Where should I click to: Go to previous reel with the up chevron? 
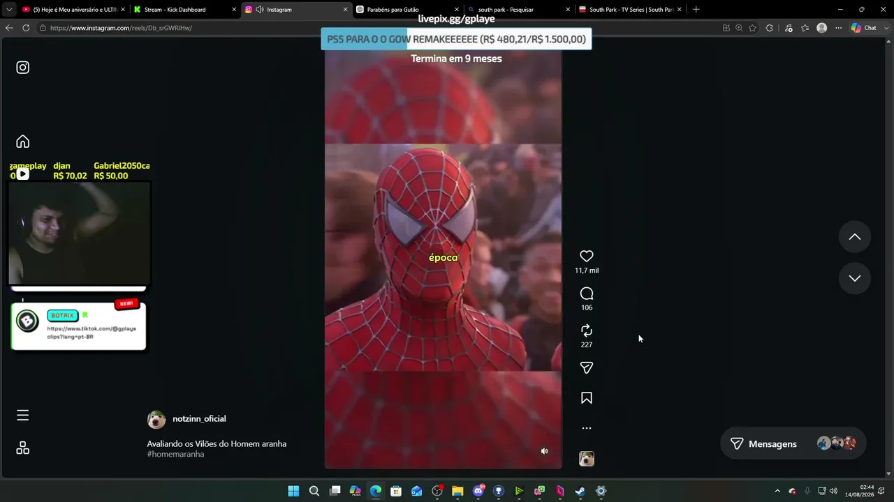click(x=855, y=237)
